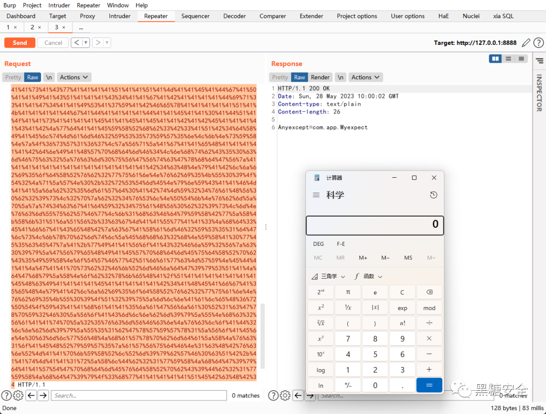Toggle request \n non-printable characters display
This screenshot has height=414, width=546.
(49, 77)
